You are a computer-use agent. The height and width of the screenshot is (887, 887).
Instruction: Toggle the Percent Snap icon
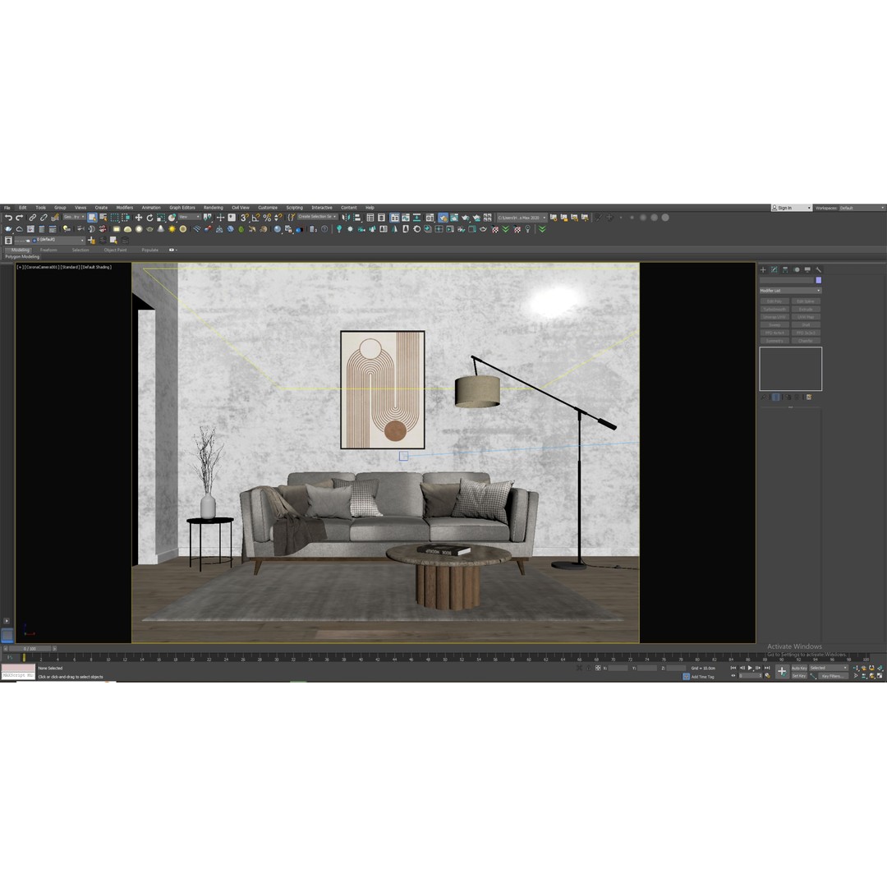pos(266,217)
